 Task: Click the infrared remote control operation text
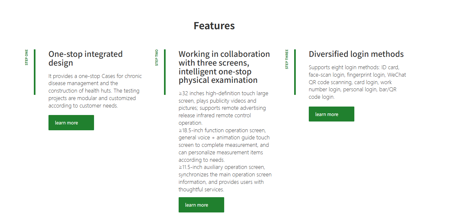tap(215, 119)
